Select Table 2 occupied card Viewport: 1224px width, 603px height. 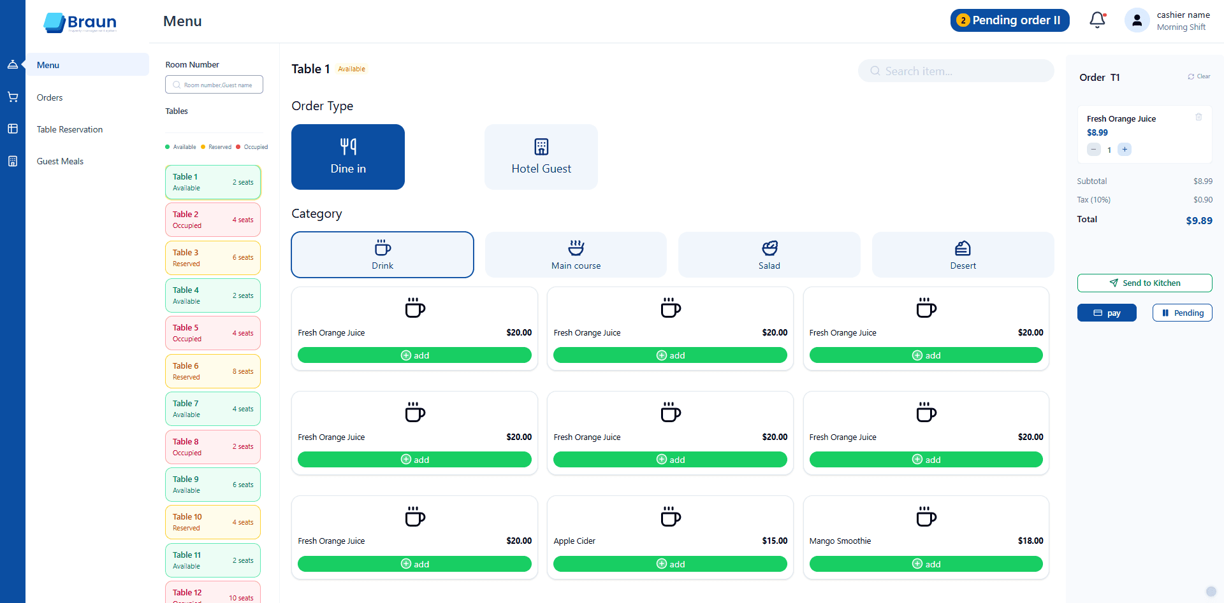(x=213, y=220)
